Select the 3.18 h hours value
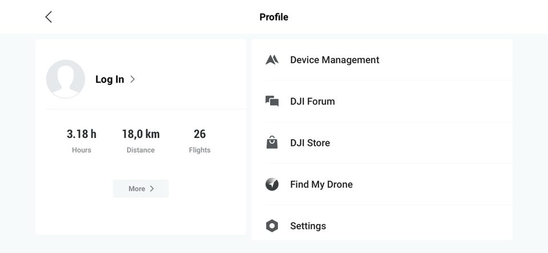 coord(82,134)
